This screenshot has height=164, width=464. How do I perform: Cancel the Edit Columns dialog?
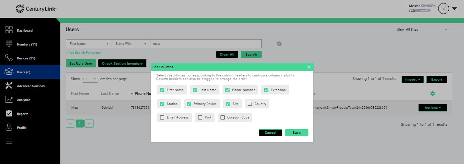click(x=270, y=133)
